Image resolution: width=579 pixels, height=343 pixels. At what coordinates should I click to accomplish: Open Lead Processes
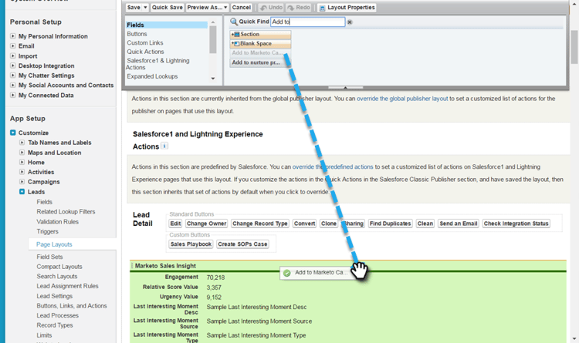[x=57, y=315]
